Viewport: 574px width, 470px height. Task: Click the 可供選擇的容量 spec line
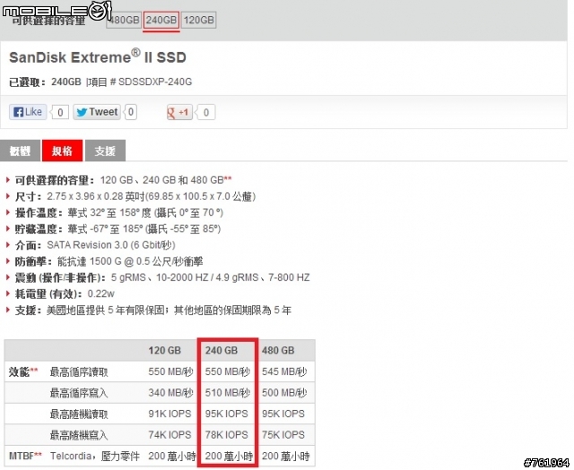(x=124, y=180)
